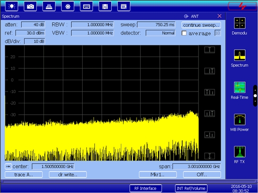Click the floppy disk save icon
The height and width of the screenshot is (193, 258).
tap(105, 6)
